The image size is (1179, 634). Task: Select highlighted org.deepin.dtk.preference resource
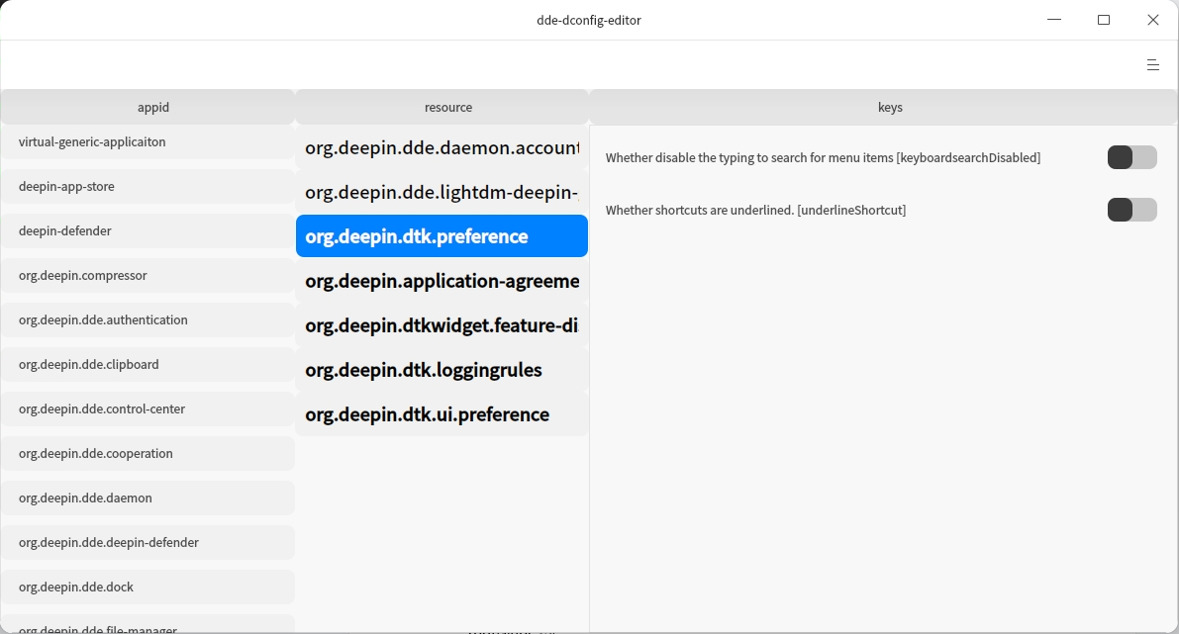click(x=442, y=235)
